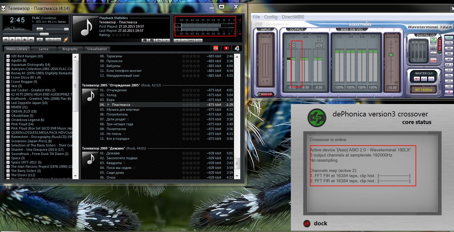Open the Config menu in Waveterminal
Viewport: 454px width, 232px height.
tap(271, 17)
